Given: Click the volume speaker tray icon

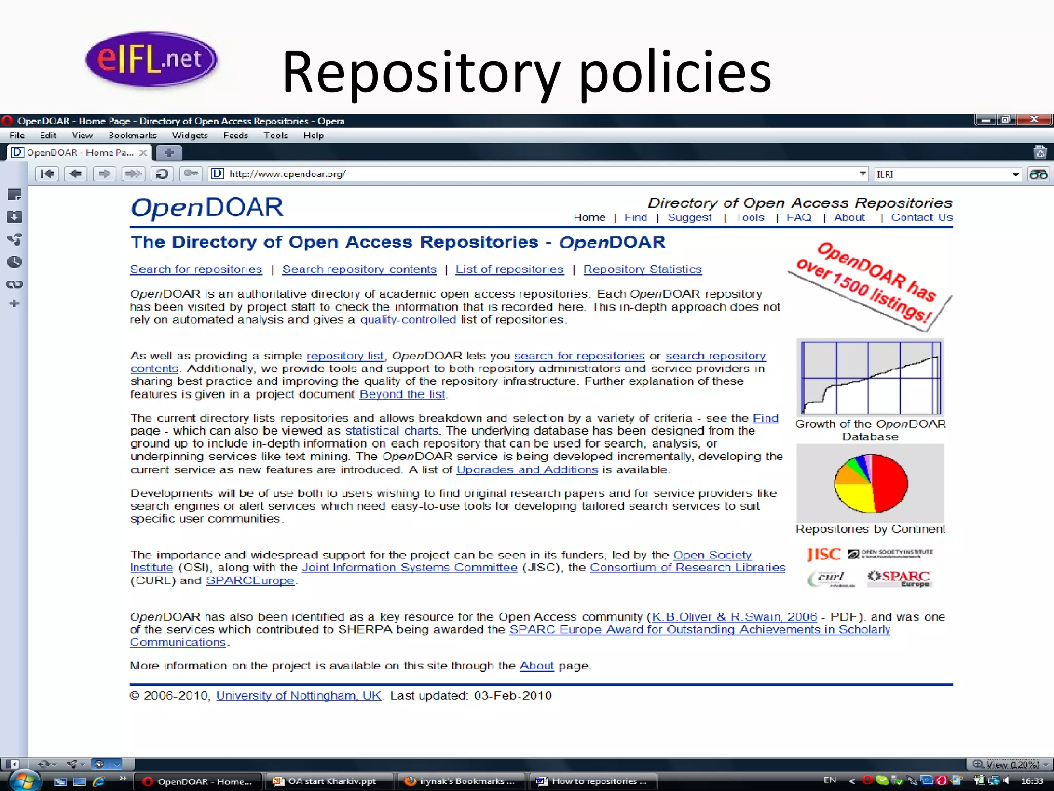Looking at the screenshot, I should 1005,781.
